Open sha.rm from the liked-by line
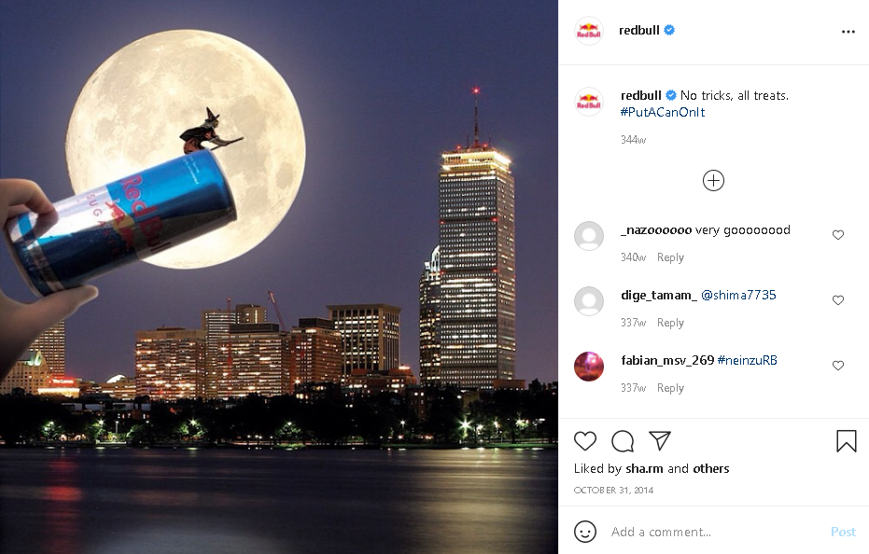Image resolution: width=869 pixels, height=554 pixels. (x=644, y=469)
